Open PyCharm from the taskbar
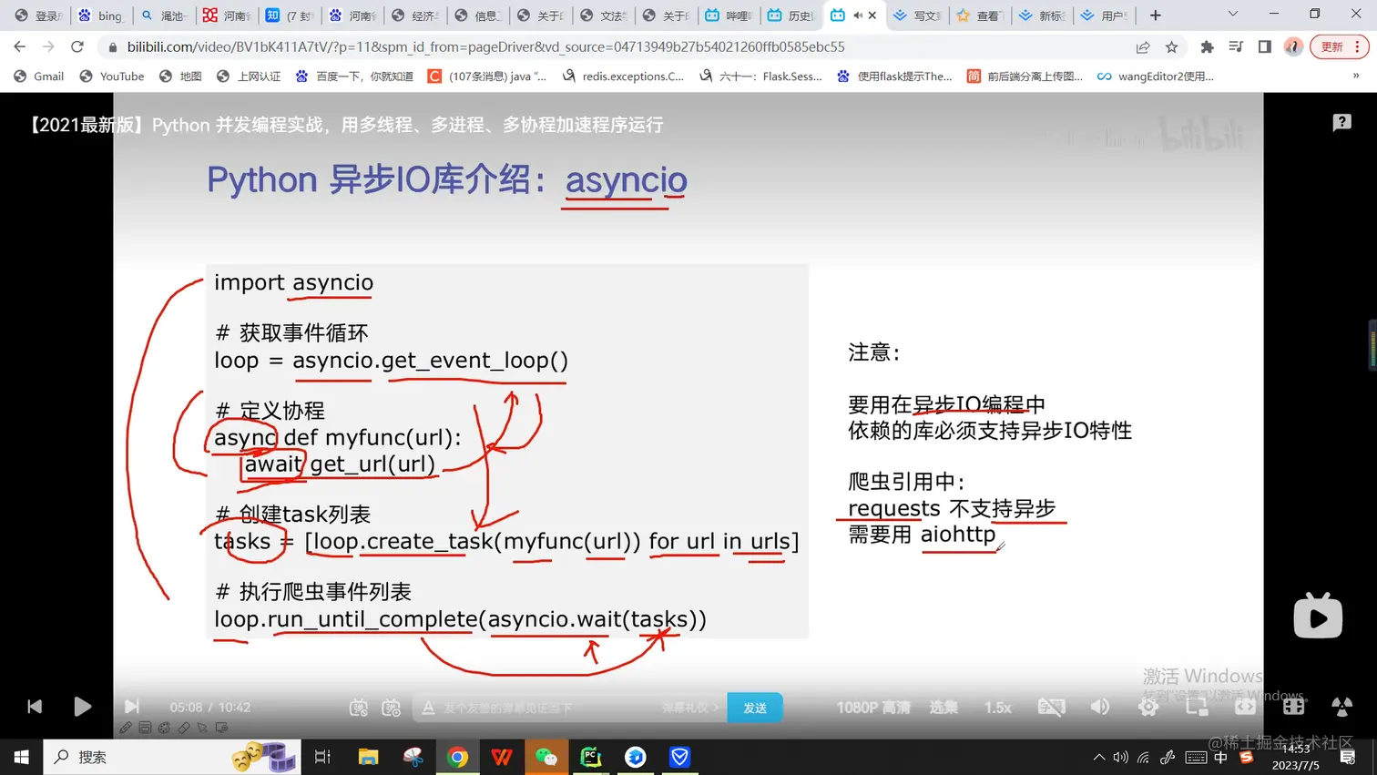 pos(591,757)
